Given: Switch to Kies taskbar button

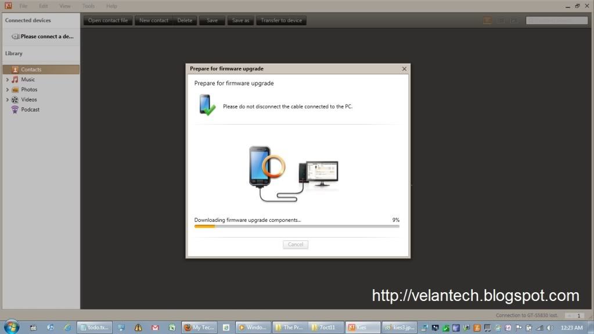Looking at the screenshot, I should [x=362, y=328].
